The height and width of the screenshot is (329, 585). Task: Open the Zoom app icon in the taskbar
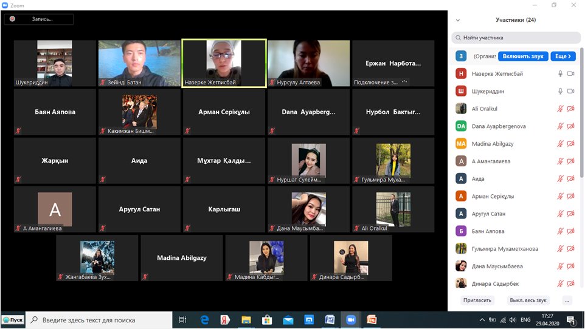[x=350, y=320]
